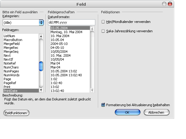The image size is (186, 139).
Task: Select time format 13:02
Action: pyautogui.click(x=70, y=87)
